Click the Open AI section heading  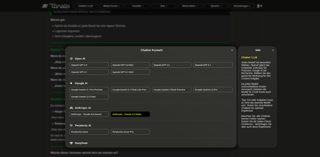80,59
